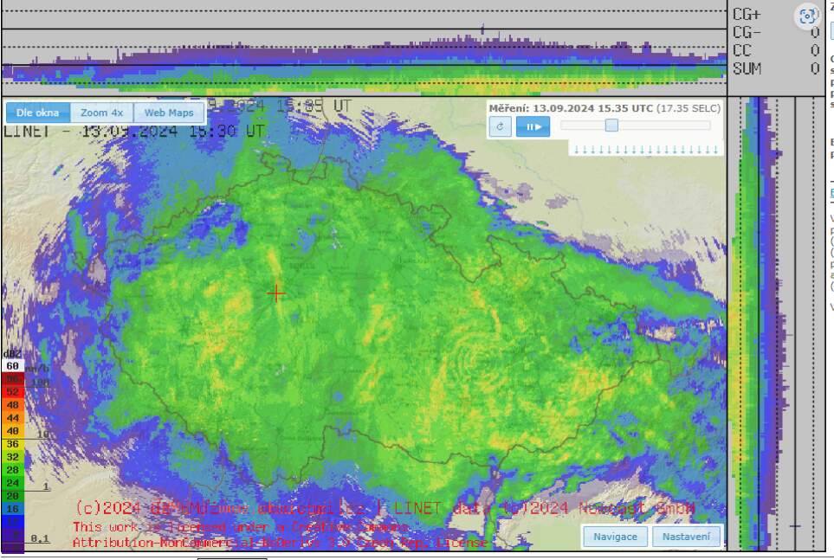Click the 36 dBZ yellow legend swatch
The image size is (834, 560).
coord(13,444)
